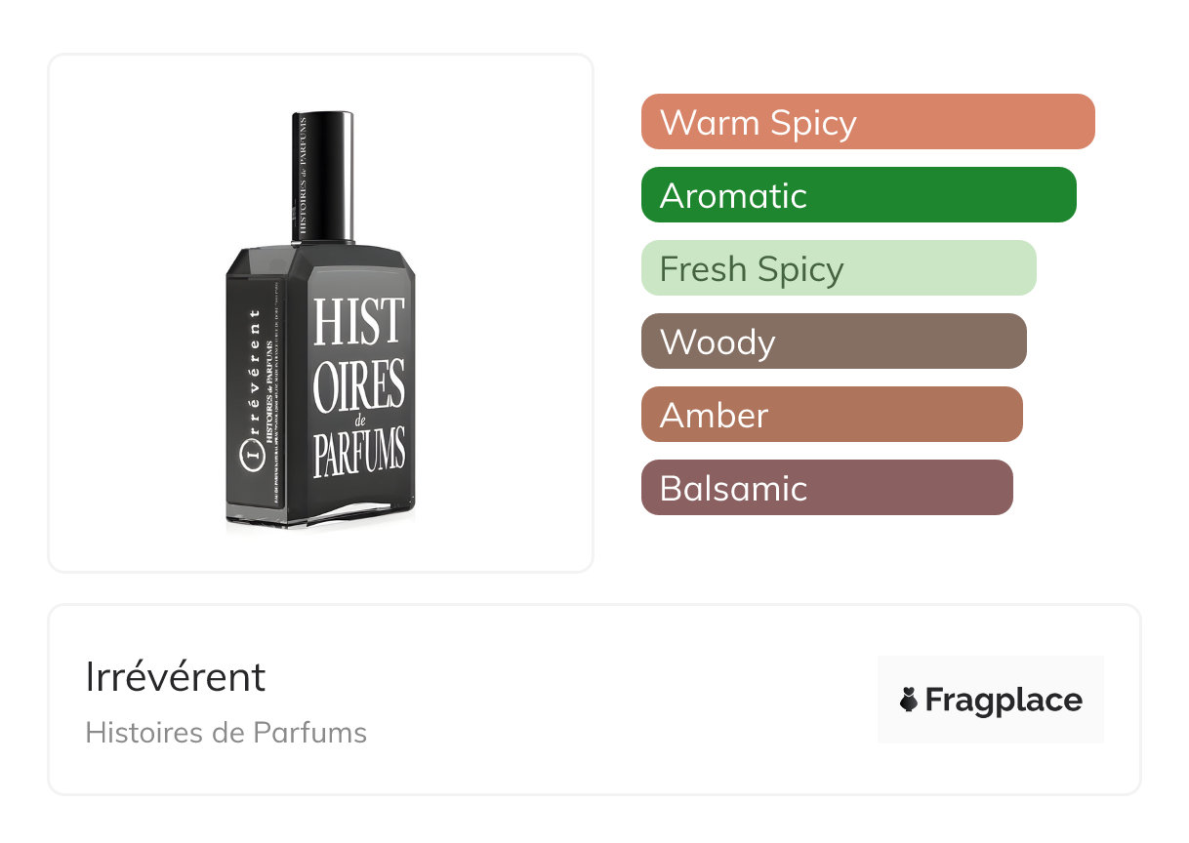Open the Irrévérent perfume title
The image size is (1189, 843).
(176, 677)
